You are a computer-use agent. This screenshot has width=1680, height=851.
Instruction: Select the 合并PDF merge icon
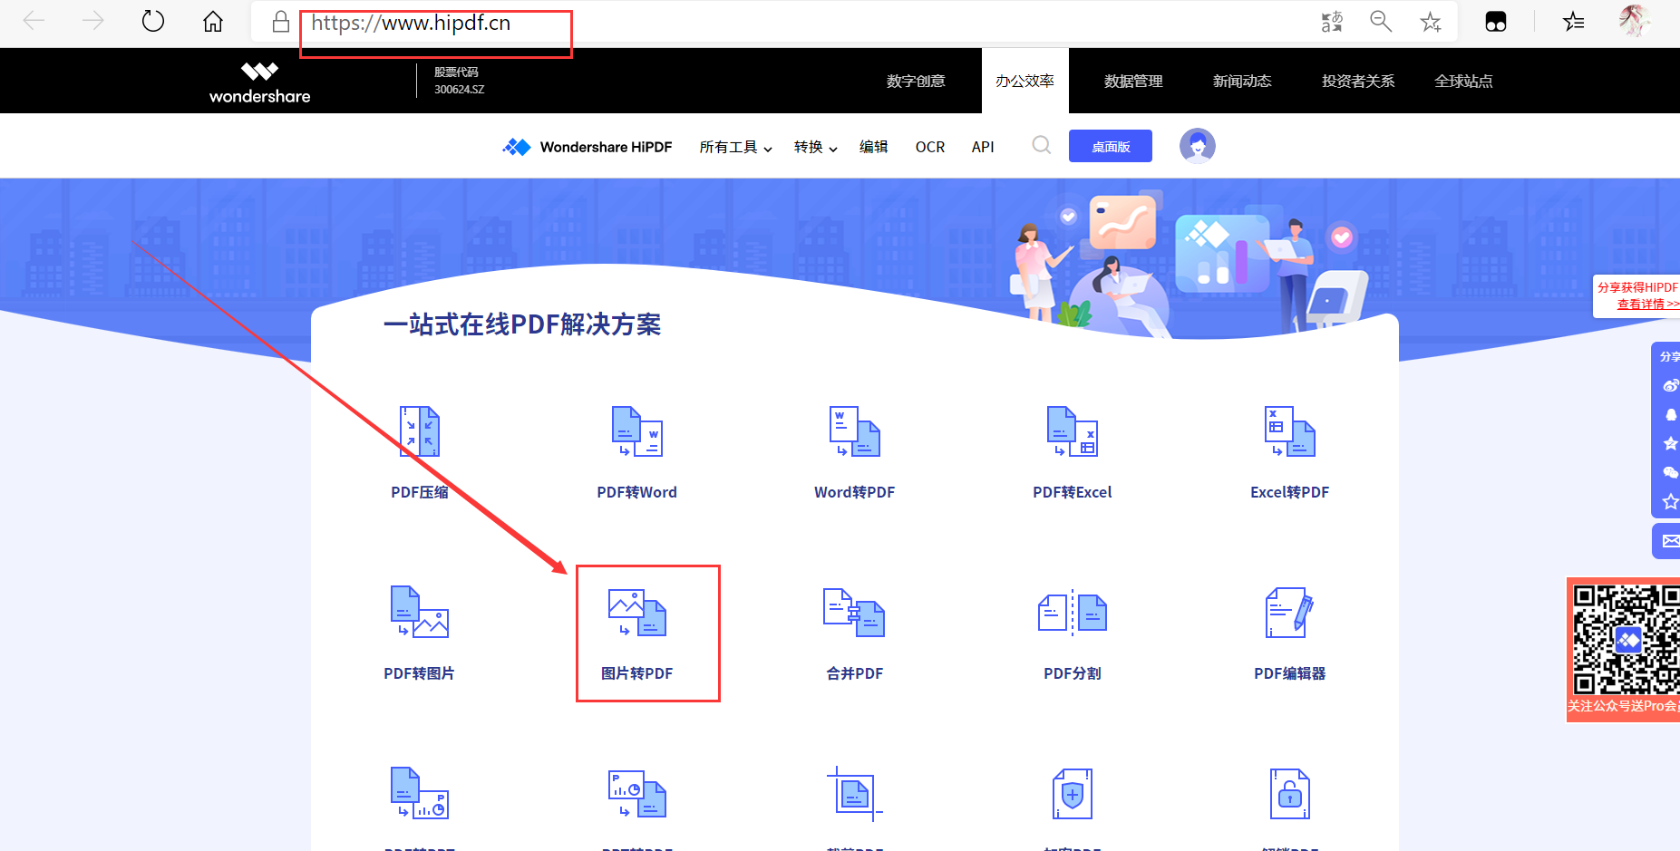pos(854,614)
